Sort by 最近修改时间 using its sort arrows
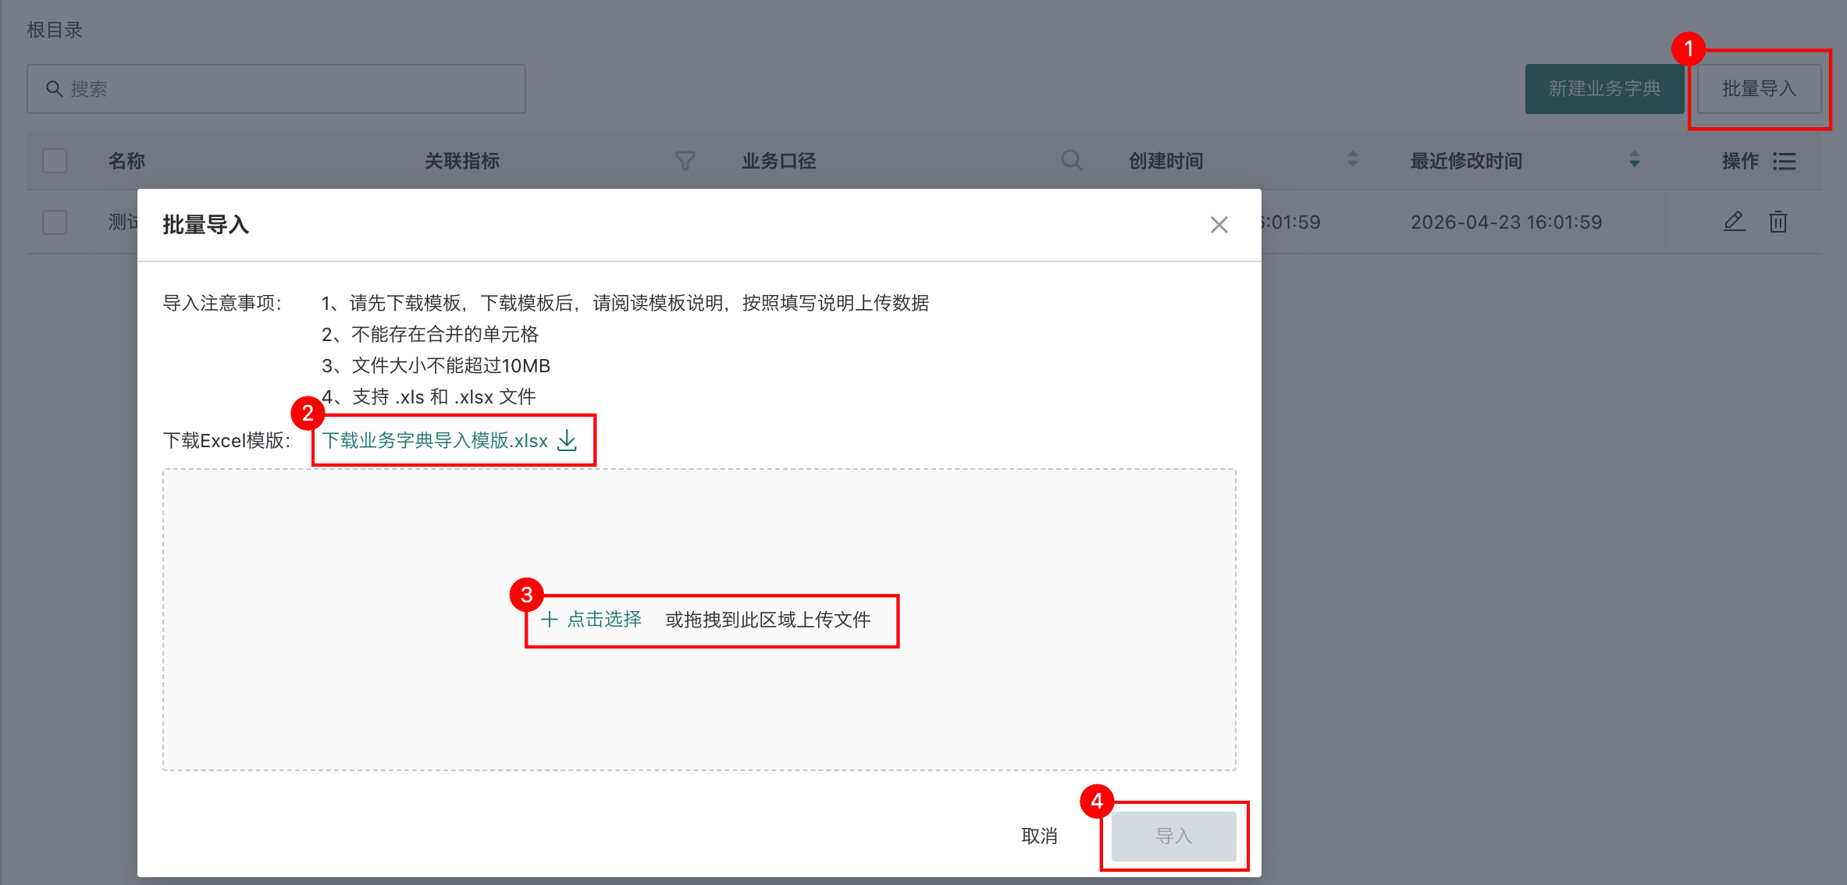 pos(1635,159)
